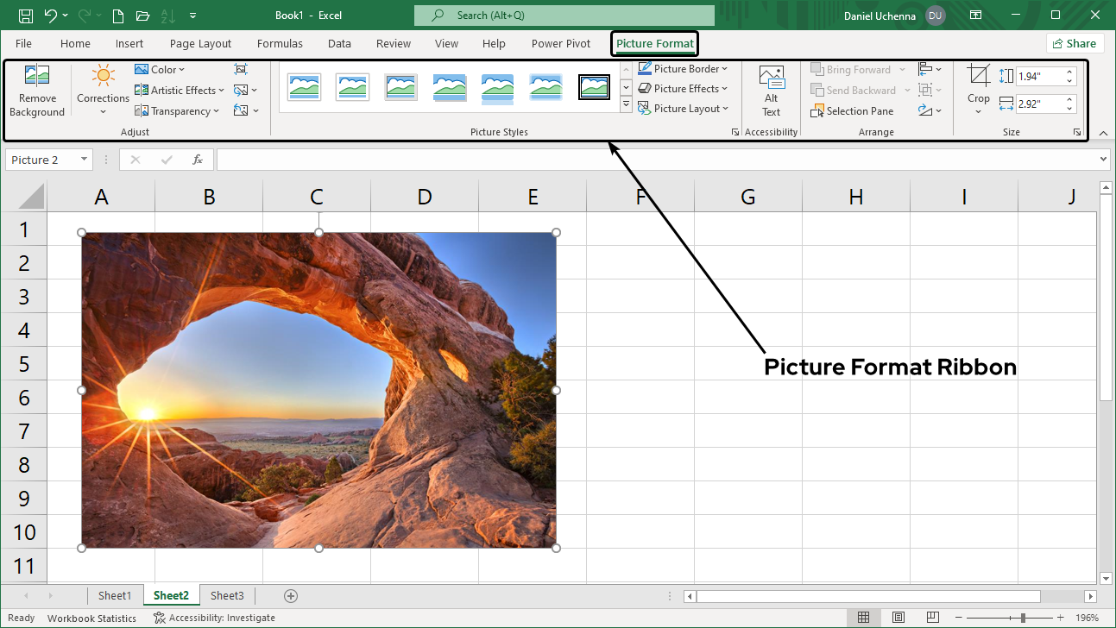
Task: Switch to the Power Pivot tab
Action: coord(561,43)
